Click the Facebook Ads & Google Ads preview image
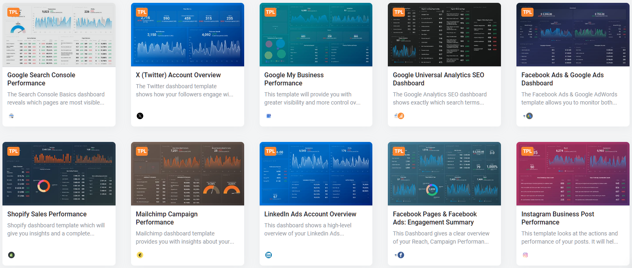 point(573,35)
